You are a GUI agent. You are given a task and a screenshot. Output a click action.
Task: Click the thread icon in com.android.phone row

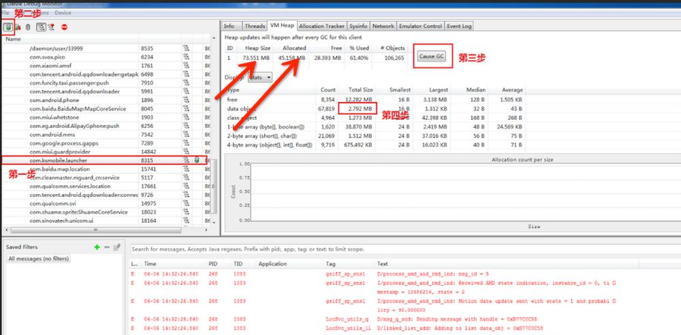pos(187,100)
